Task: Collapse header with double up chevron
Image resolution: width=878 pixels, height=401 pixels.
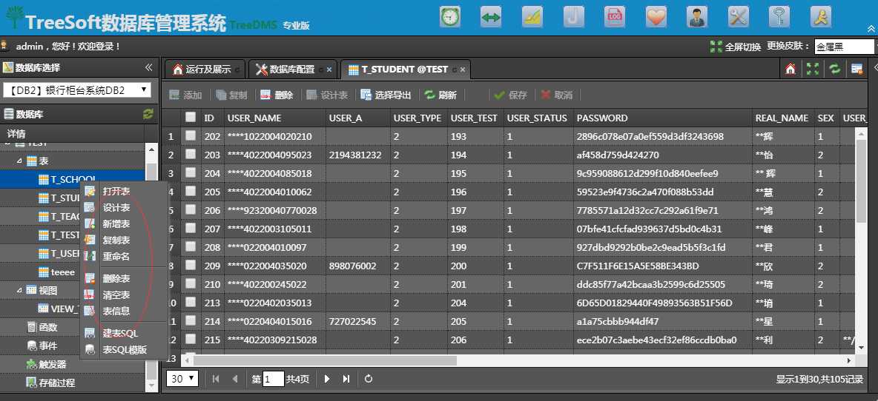Action: (x=872, y=28)
